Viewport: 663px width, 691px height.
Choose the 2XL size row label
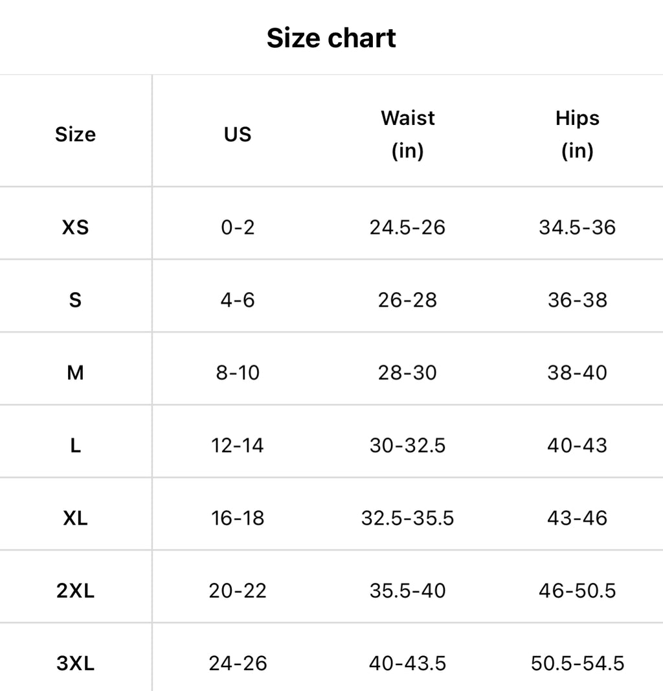coord(75,590)
